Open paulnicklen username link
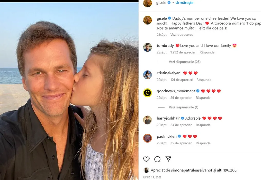261x180 pixels. pyautogui.click(x=166, y=136)
